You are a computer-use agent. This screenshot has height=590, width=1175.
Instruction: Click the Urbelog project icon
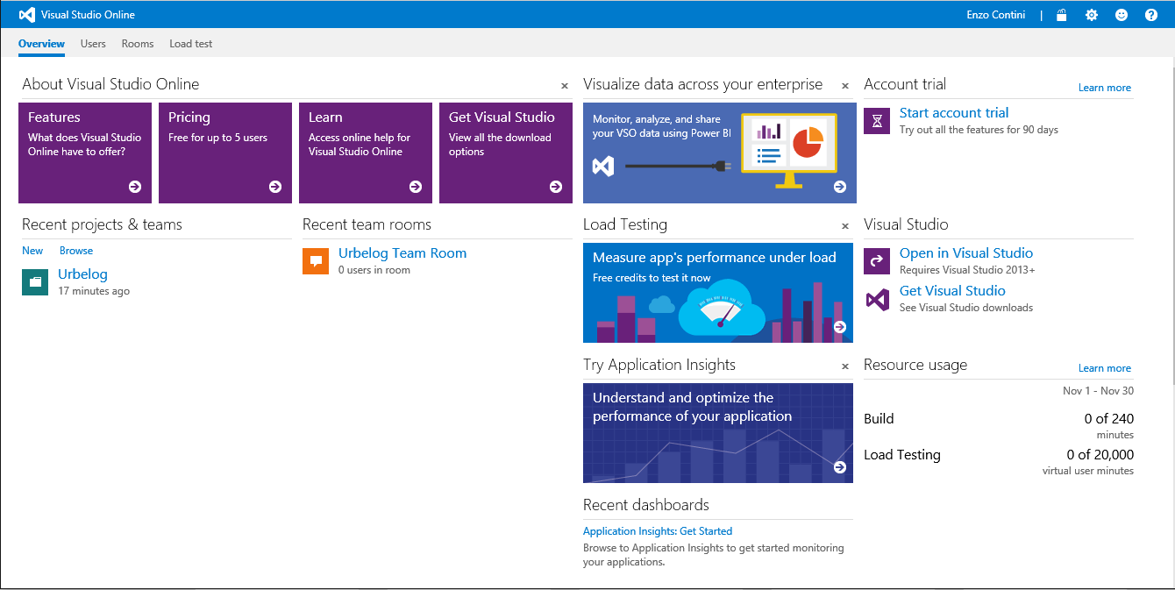(35, 282)
